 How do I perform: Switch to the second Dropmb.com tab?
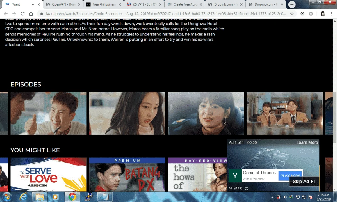[265, 4]
